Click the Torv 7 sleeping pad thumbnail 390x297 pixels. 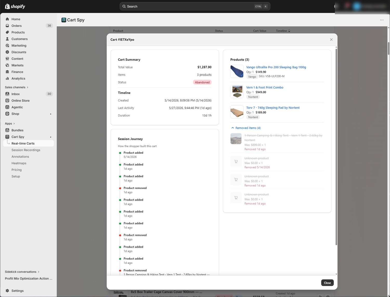[x=237, y=112]
